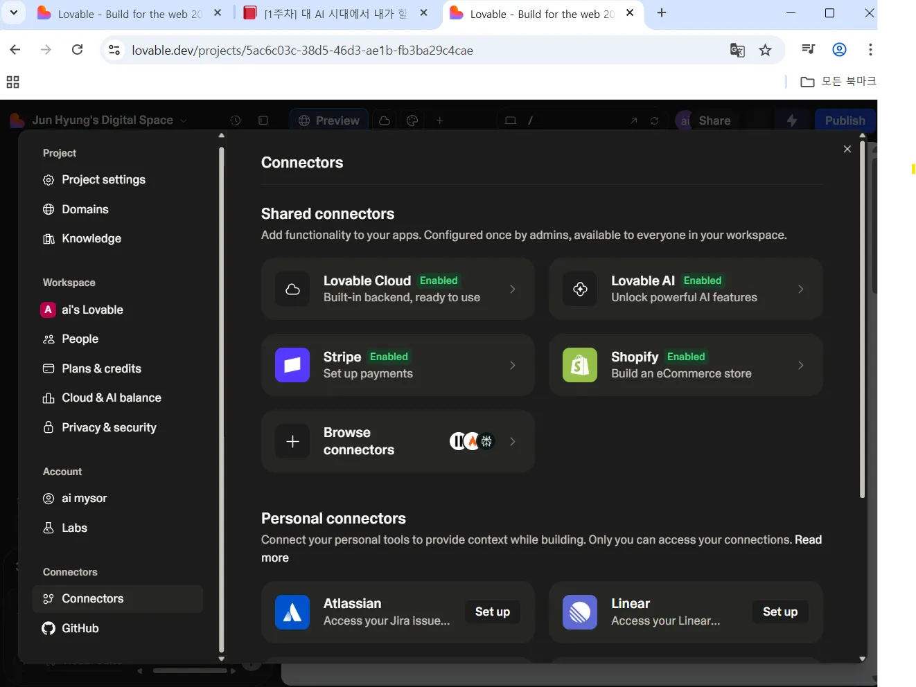Viewport: 916px width, 687px height.
Task: Open the media control icon in Chrome toolbar
Action: 808,50
